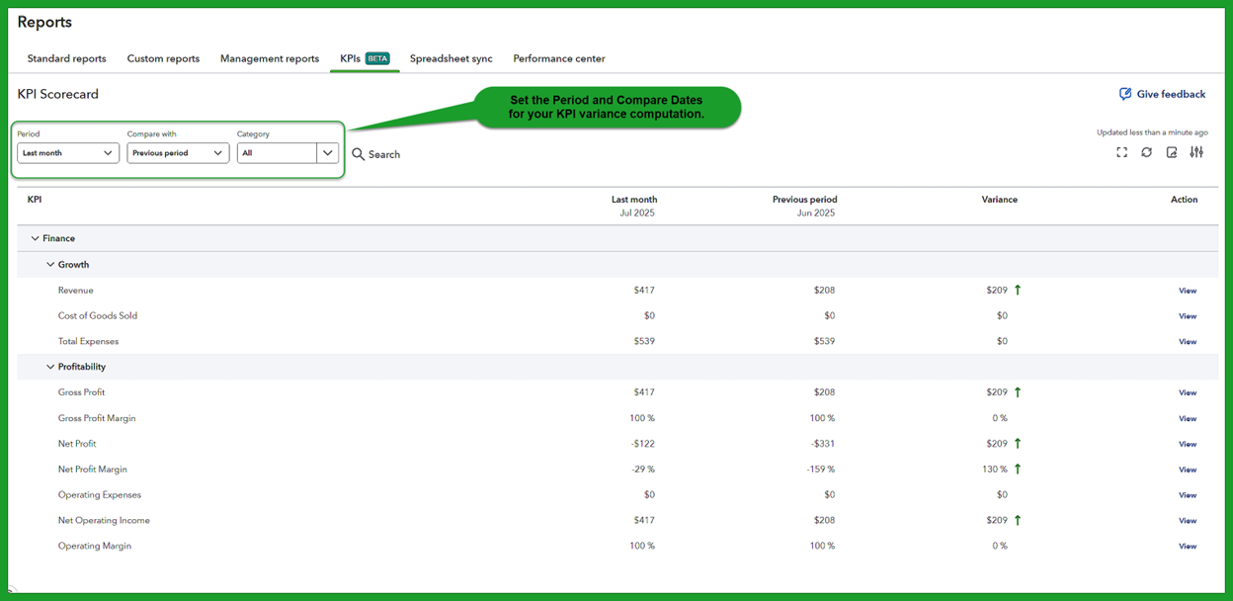
Task: Refresh the KPI data
Action: coord(1146,152)
